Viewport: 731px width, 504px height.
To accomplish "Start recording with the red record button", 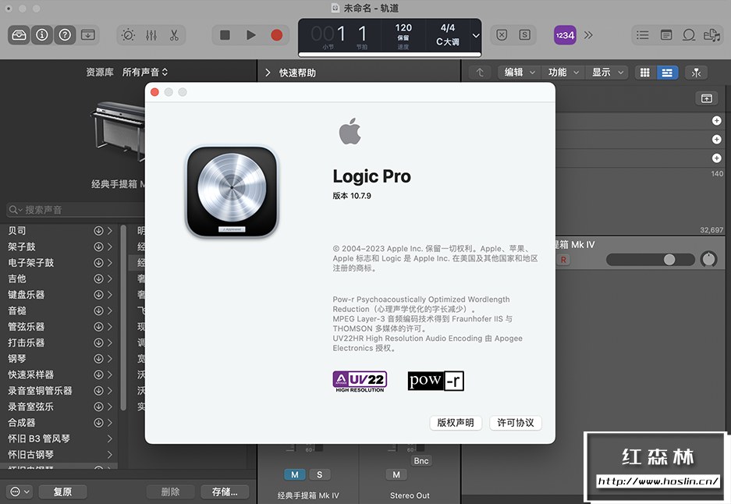I will (276, 35).
